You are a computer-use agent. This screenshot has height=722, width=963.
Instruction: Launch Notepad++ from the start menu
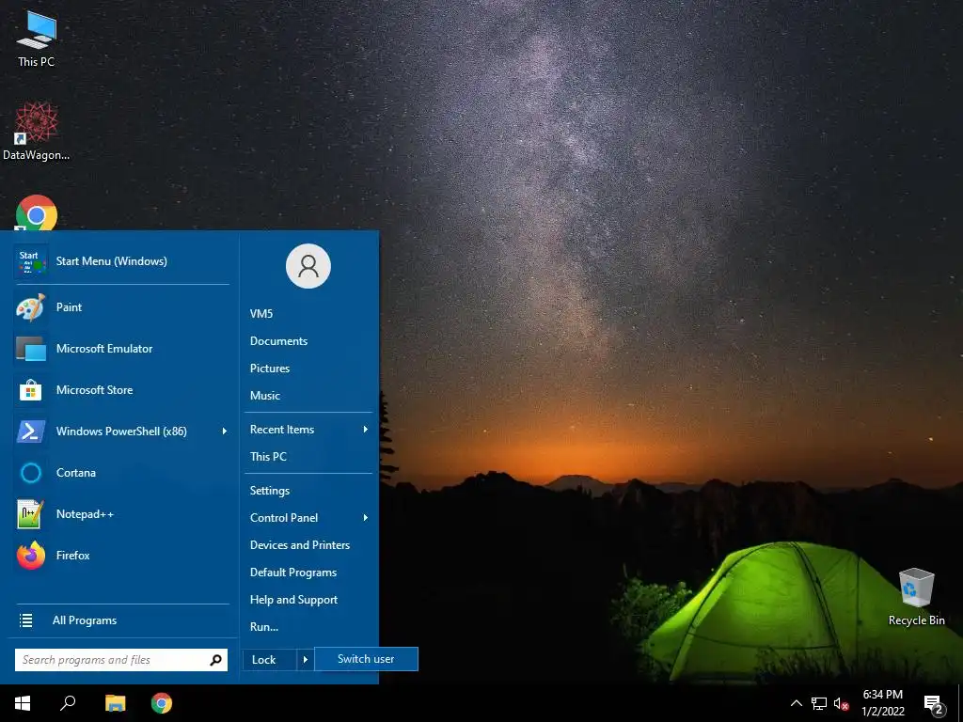click(122, 514)
